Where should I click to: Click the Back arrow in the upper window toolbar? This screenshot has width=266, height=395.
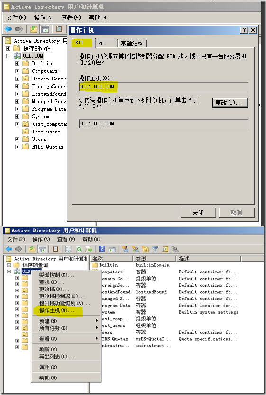(x=8, y=29)
